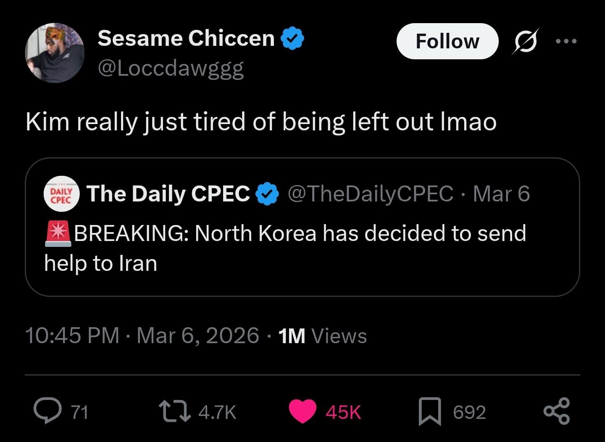Click the reply speech bubble icon
This screenshot has height=442, width=605.
47,411
